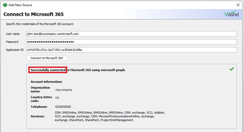Click the Vound logo
Image resolution: width=244 pixels, height=132 pixels.
pyautogui.click(x=231, y=14)
